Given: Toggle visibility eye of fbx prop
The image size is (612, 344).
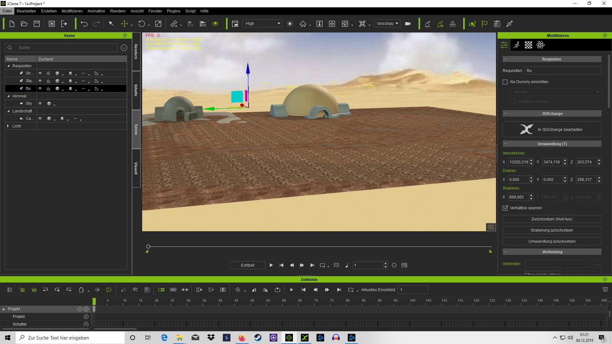Looking at the screenshot, I should click(x=40, y=89).
